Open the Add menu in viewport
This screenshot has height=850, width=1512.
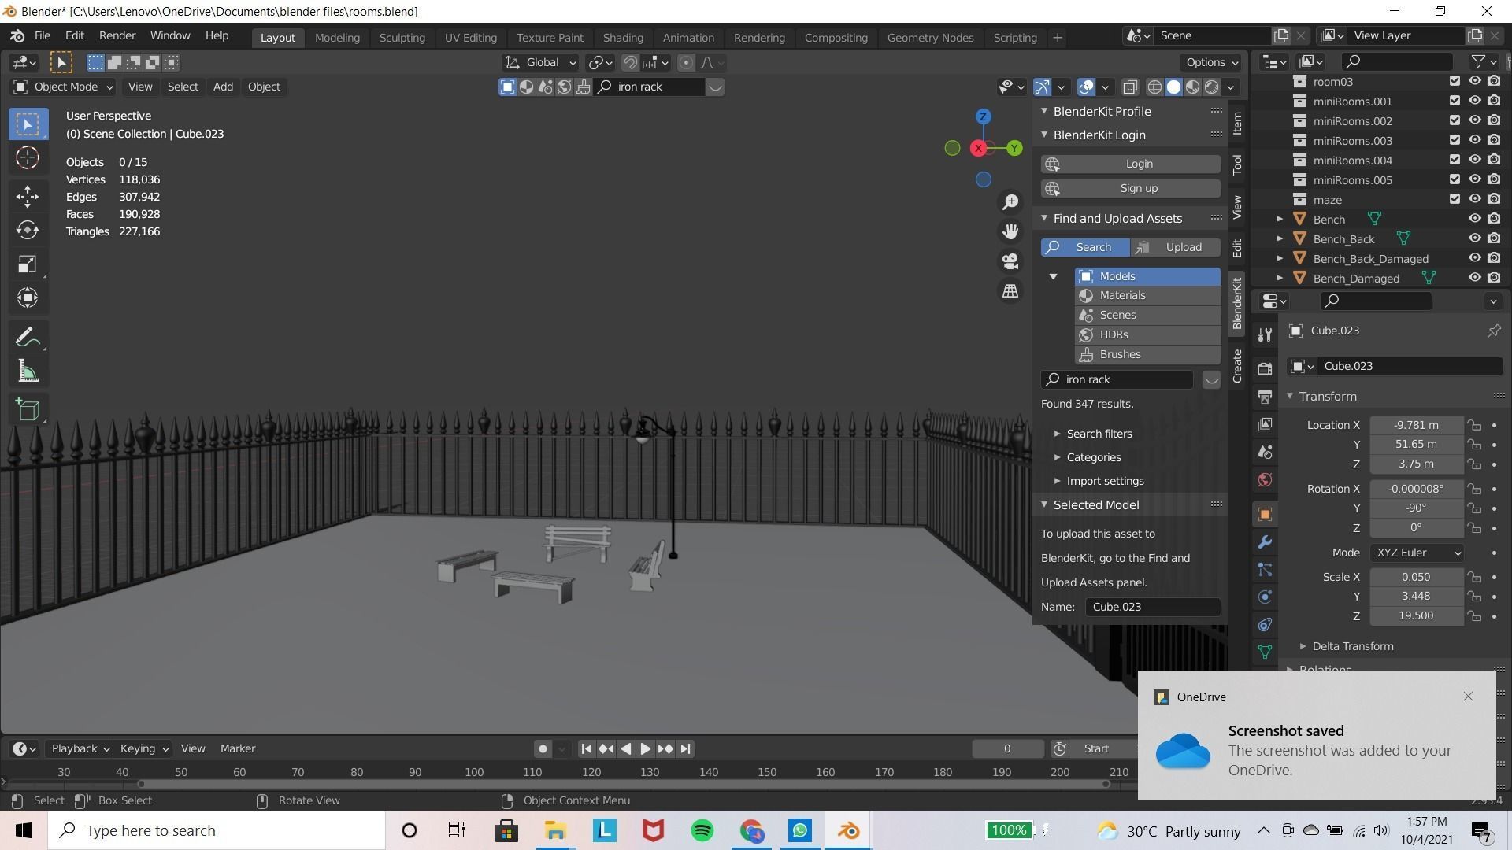coord(223,87)
